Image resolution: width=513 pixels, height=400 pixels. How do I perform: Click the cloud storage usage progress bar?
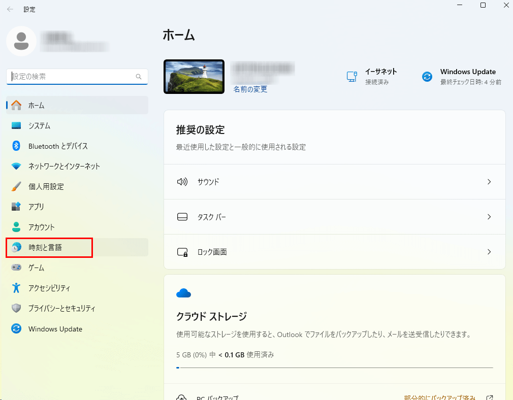[x=334, y=367]
